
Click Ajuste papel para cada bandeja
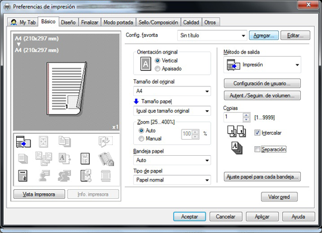[262, 177]
